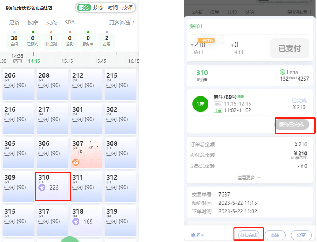Image resolution: width=317 pixels, height=242 pixels.
Task: Click the 已完成 status text
Action: [299, 101]
